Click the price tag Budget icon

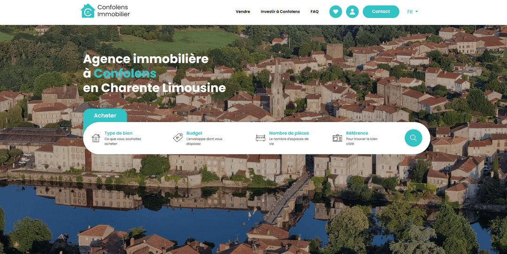click(177, 138)
